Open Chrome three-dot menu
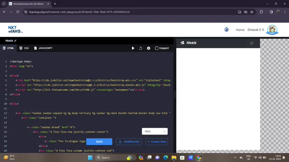The width and height of the screenshot is (289, 162). (285, 12)
